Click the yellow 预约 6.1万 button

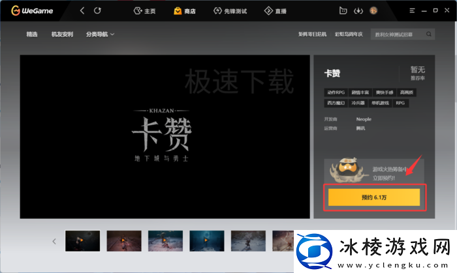[x=374, y=197]
